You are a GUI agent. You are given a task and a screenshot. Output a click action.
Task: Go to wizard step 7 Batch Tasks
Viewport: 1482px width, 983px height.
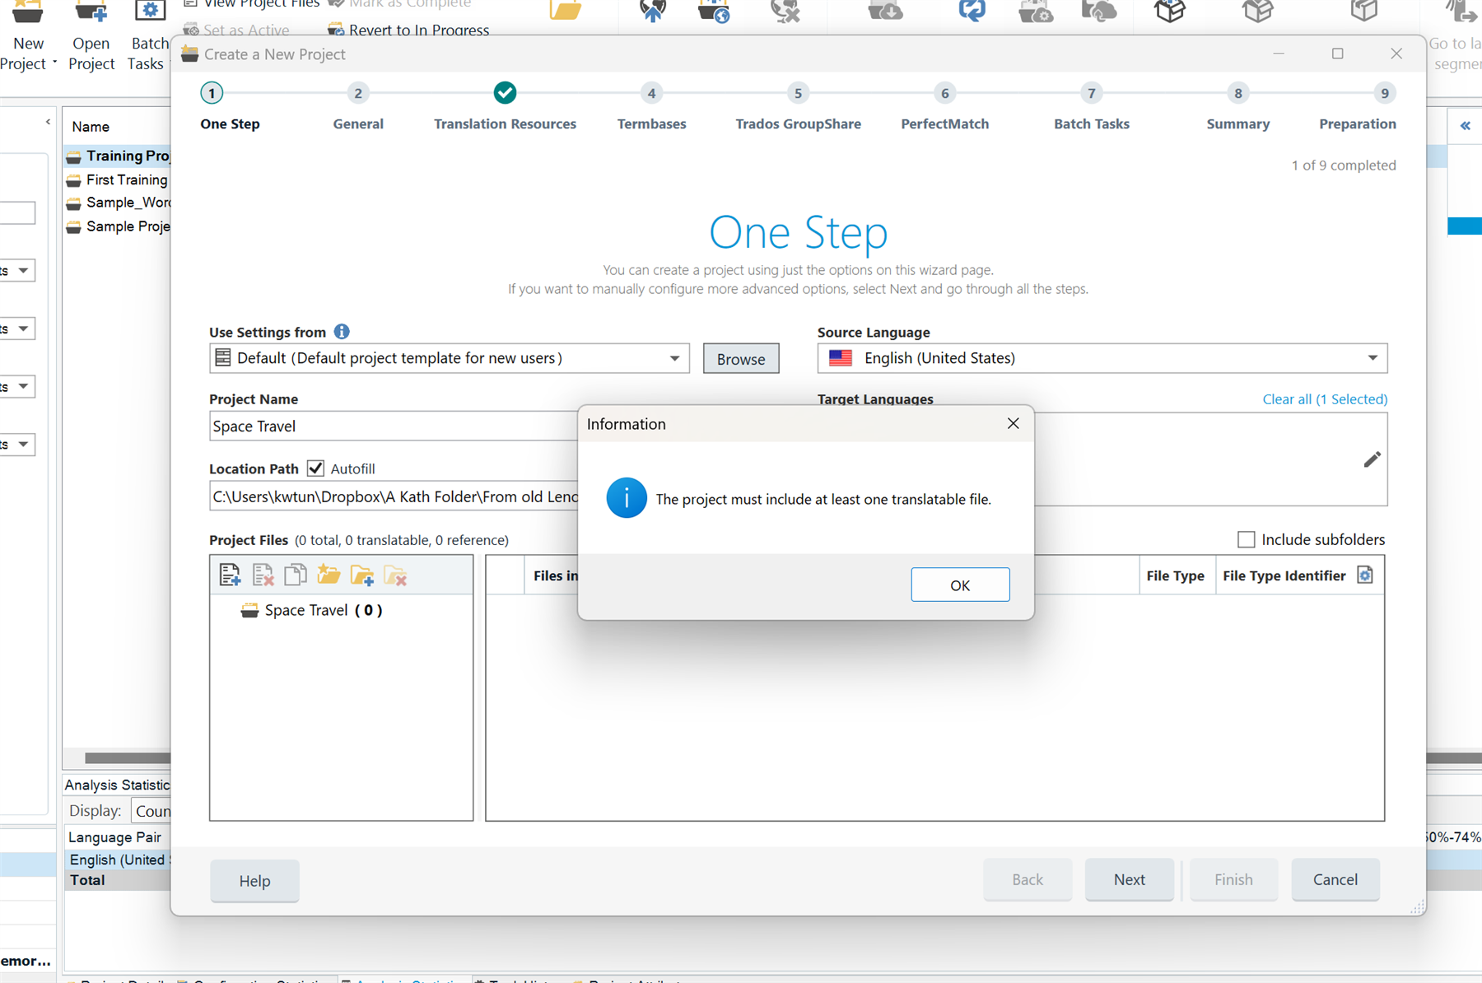coord(1092,93)
